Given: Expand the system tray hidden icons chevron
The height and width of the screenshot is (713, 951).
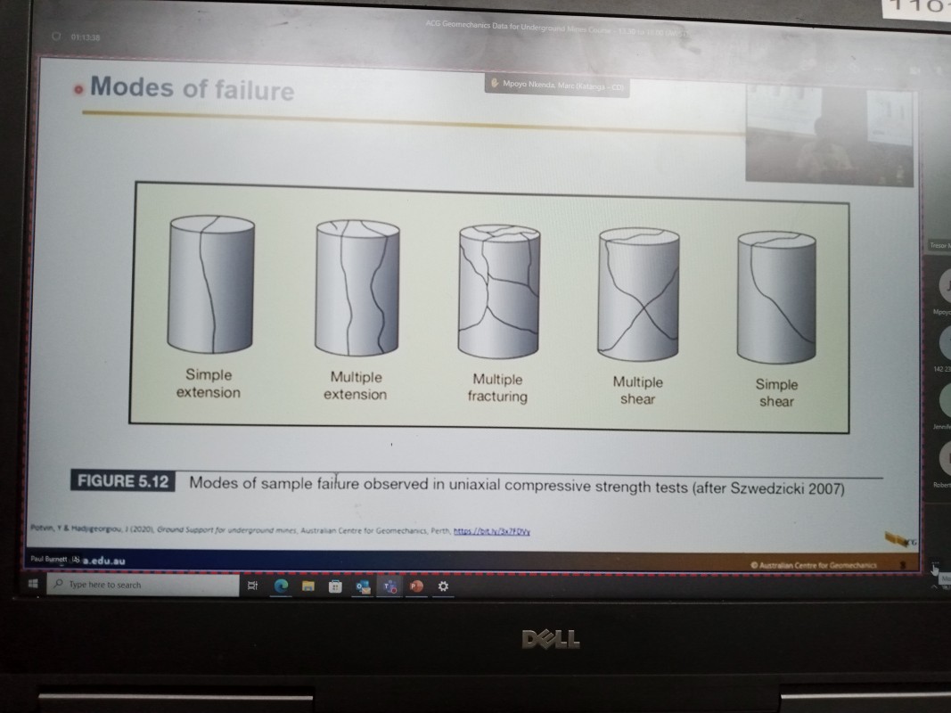Looking at the screenshot, I should pos(935,586).
